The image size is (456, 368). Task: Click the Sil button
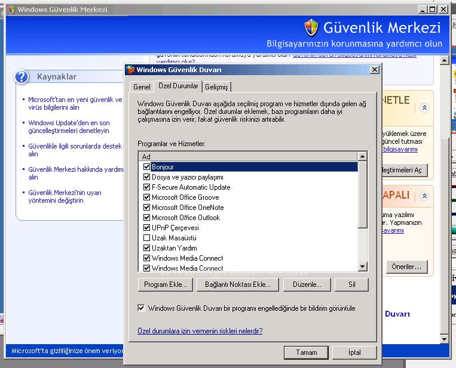[x=351, y=284]
